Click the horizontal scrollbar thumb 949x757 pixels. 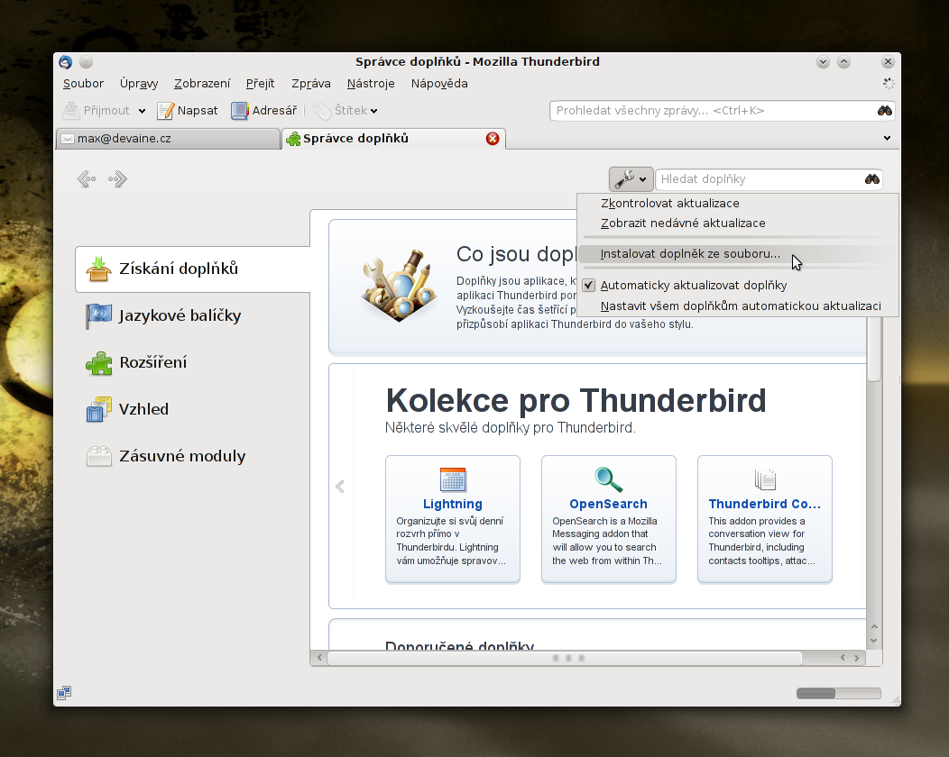click(x=565, y=658)
